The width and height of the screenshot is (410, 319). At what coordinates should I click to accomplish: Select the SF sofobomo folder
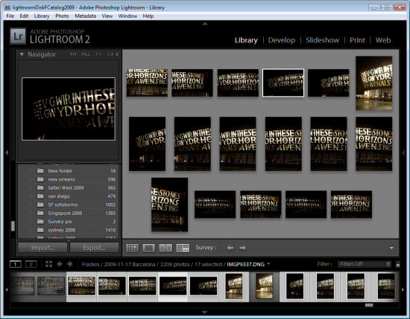tap(68, 204)
